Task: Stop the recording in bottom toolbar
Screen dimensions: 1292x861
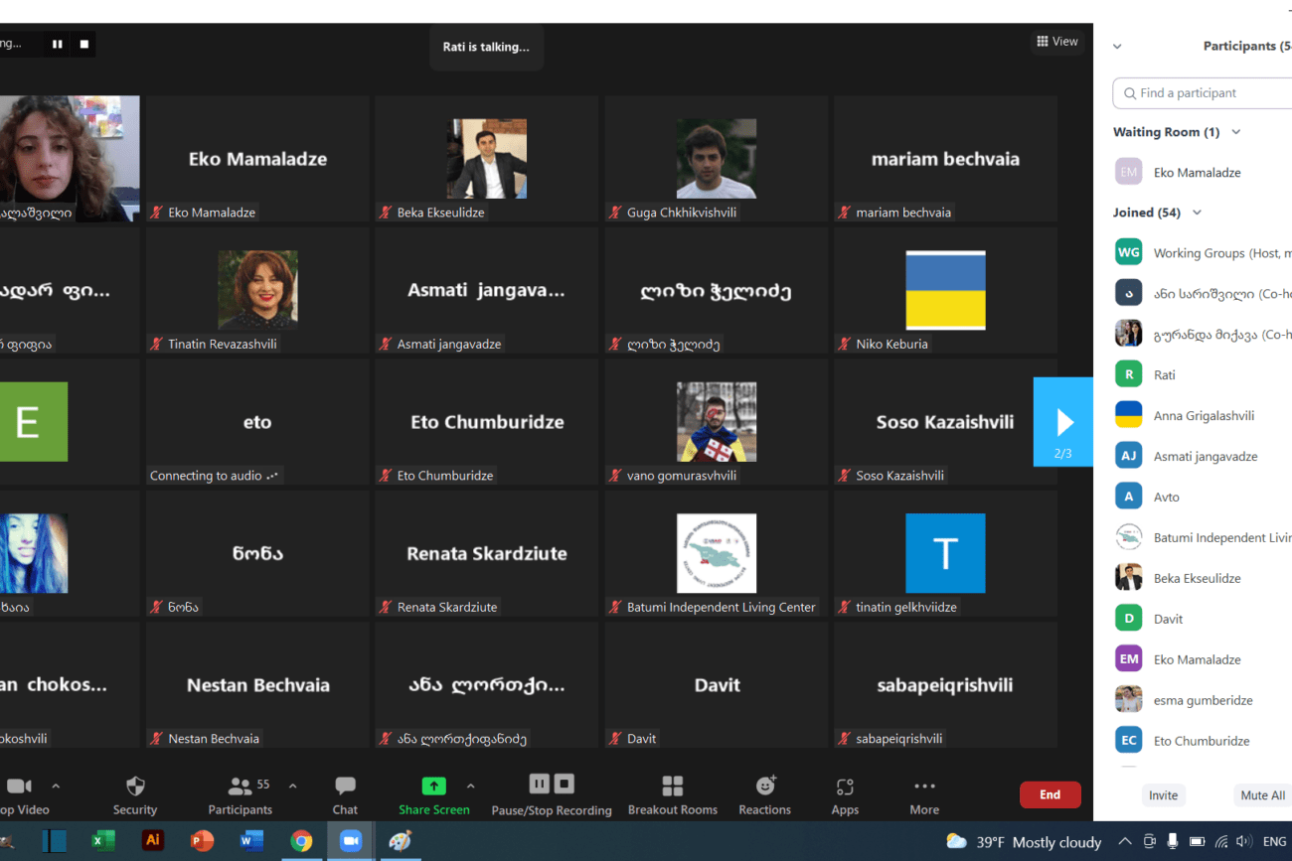Action: point(565,784)
